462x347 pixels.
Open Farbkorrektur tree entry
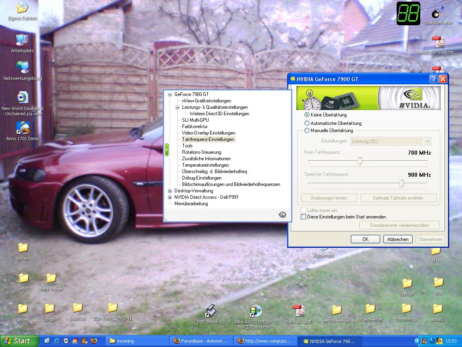195,127
